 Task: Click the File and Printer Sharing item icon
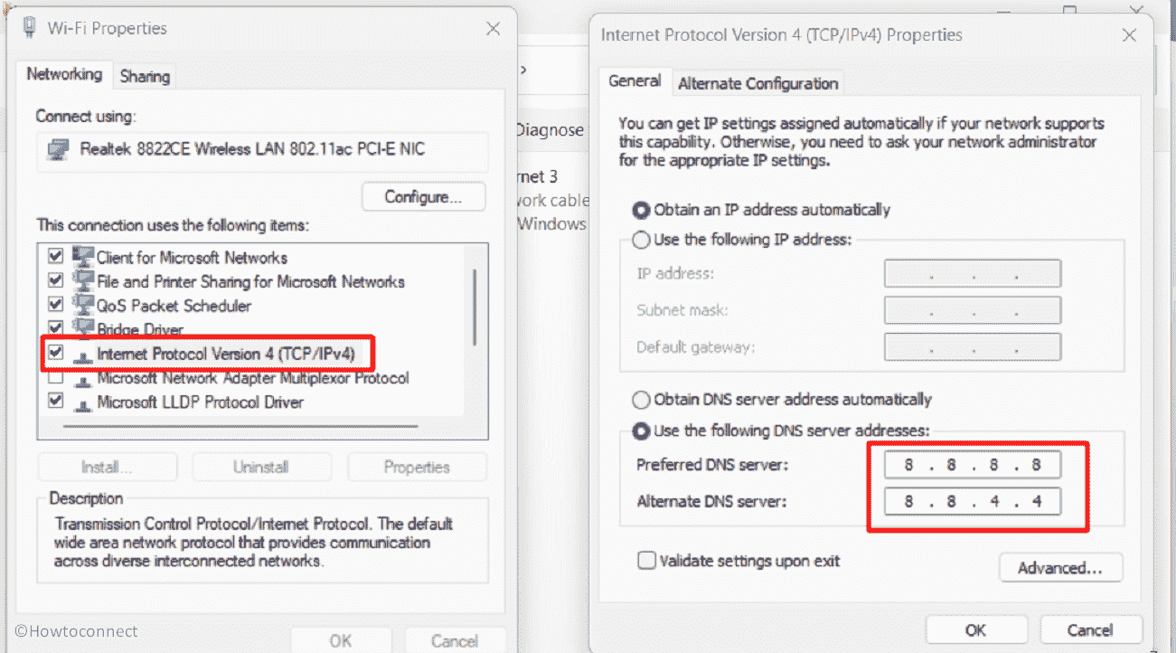point(83,281)
